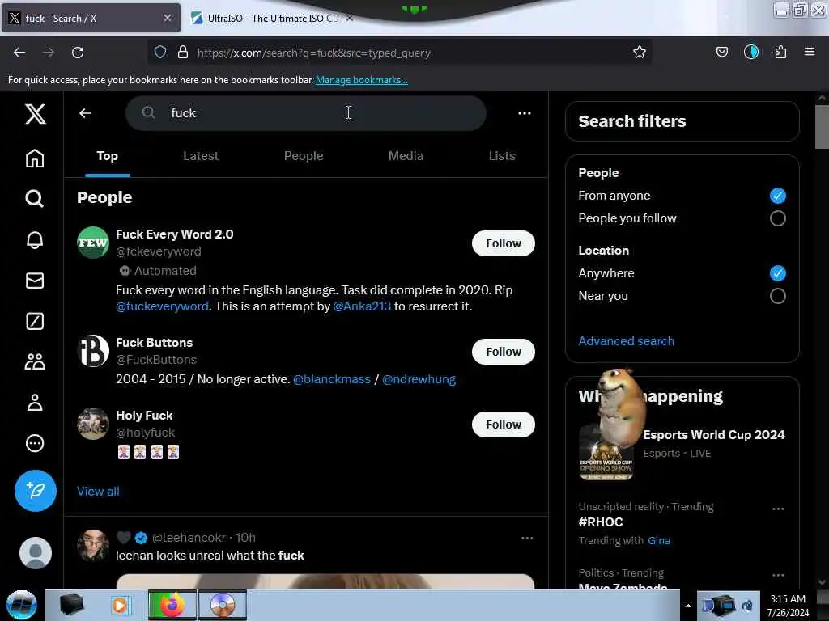Viewport: 829px width, 621px height.
Task: Click Fuck Every Word 2.0 avatar
Action: pyautogui.click(x=93, y=243)
